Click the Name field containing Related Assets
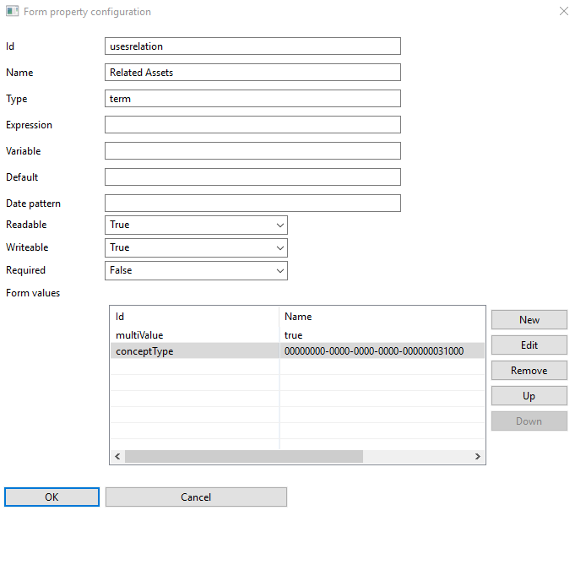This screenshot has height=581, width=575. pyautogui.click(x=252, y=73)
